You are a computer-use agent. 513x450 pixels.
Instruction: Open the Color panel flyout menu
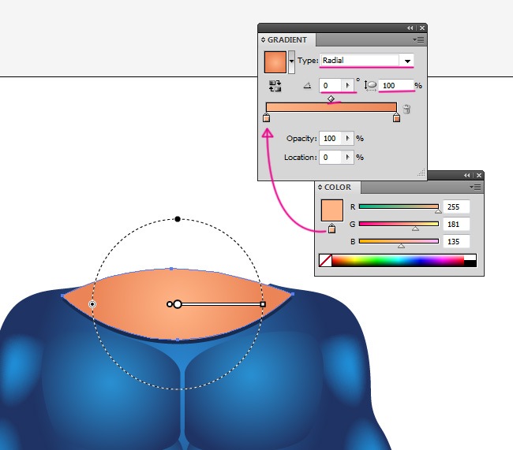[476, 187]
